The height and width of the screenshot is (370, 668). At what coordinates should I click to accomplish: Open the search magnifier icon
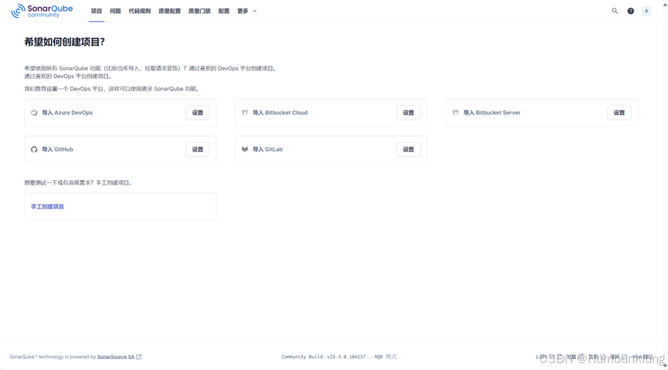(615, 11)
